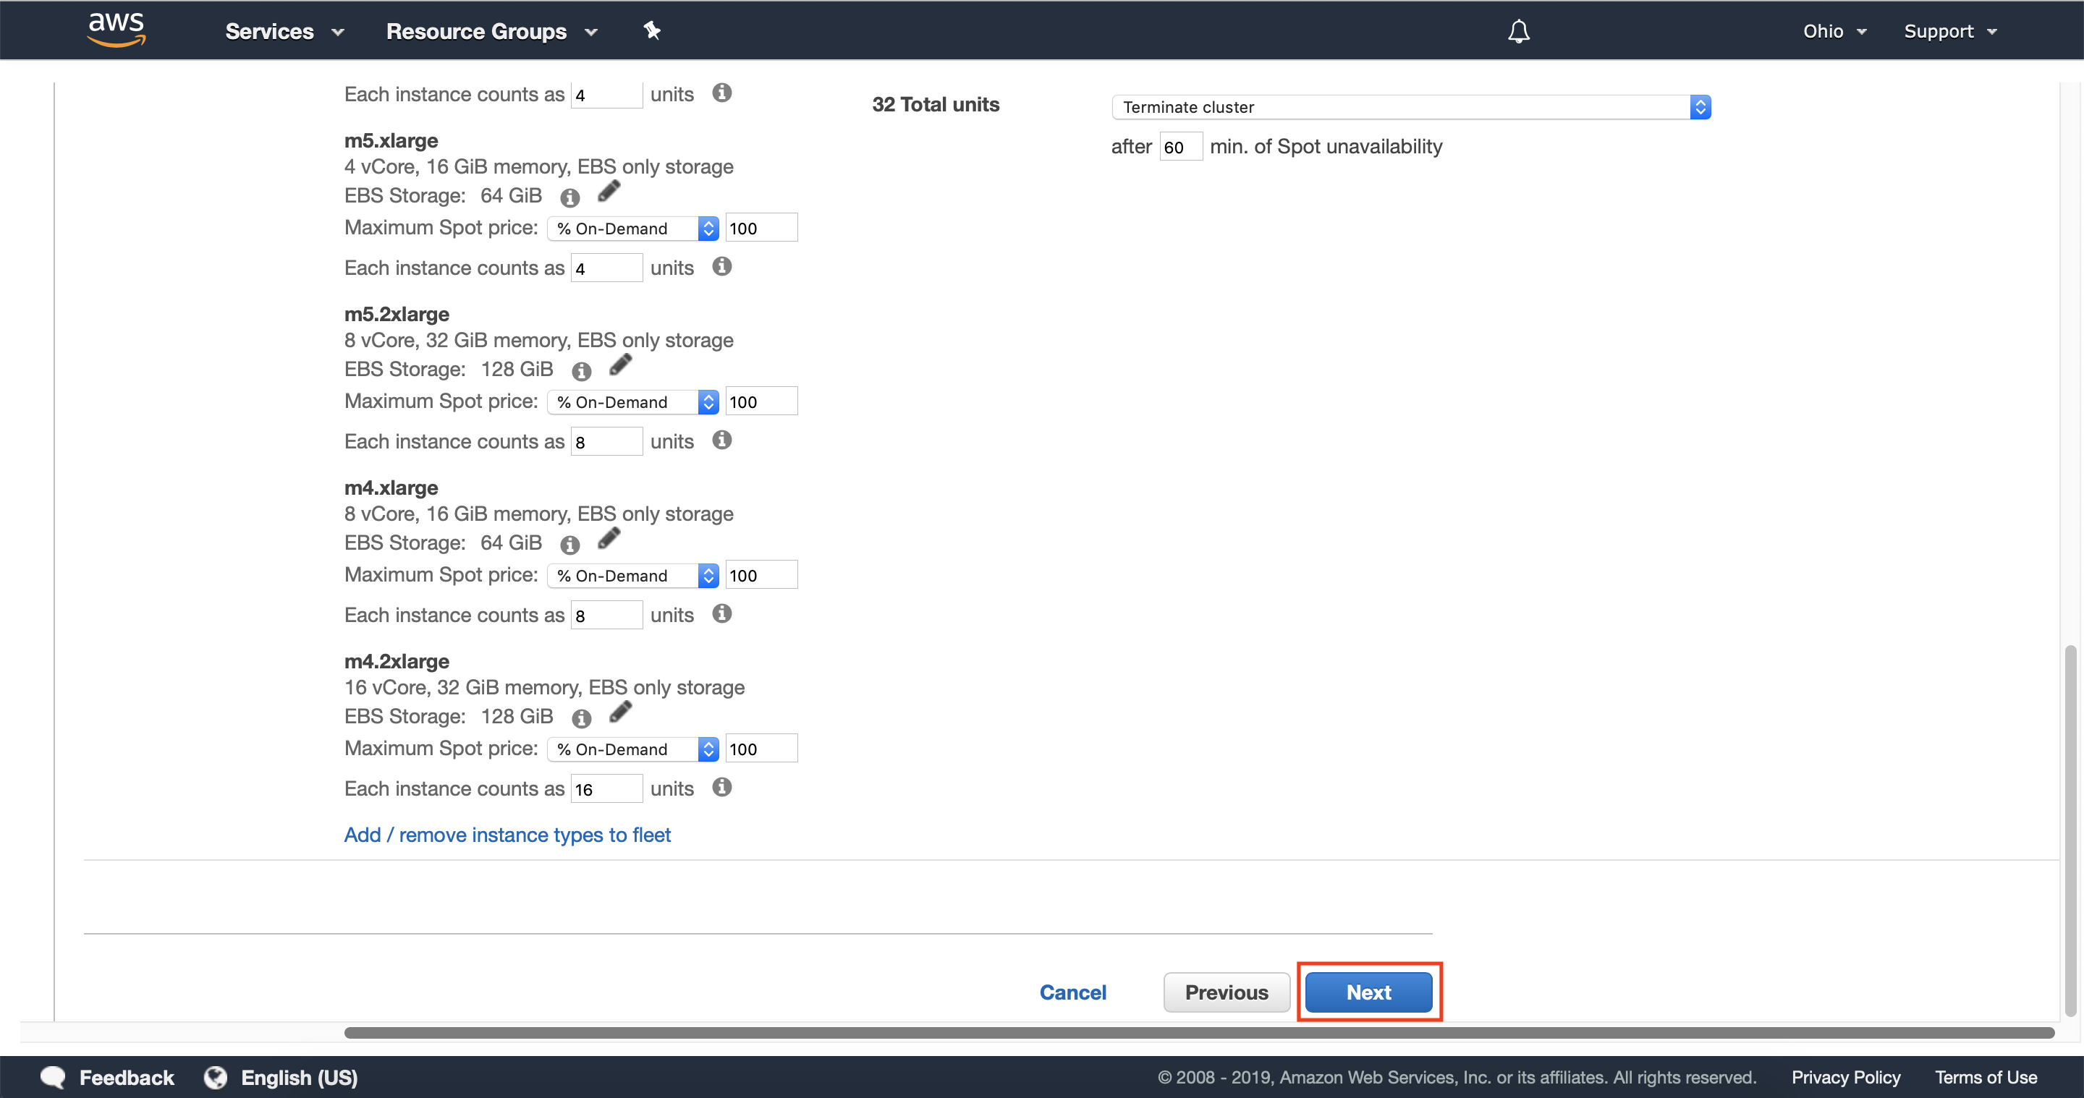
Task: Open the Resource Groups menu
Action: tap(491, 30)
